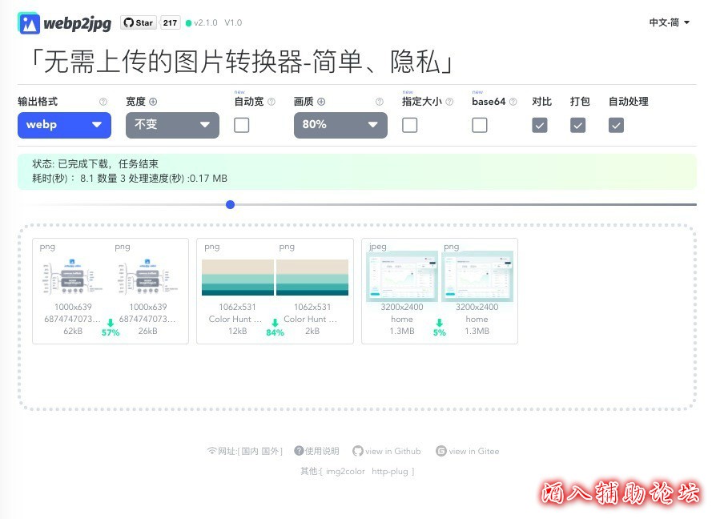Click the webp2jpg logo icon
Viewport: 716px width, 519px height.
click(29, 23)
